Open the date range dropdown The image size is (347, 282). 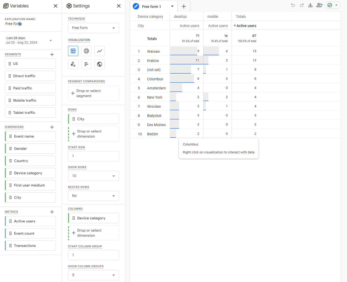pyautogui.click(x=51, y=41)
